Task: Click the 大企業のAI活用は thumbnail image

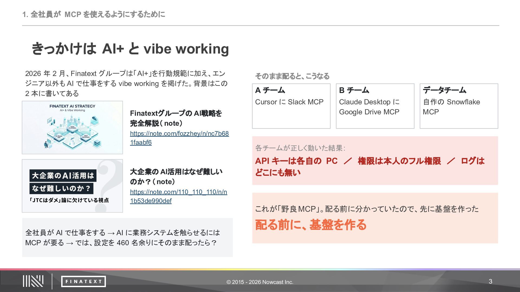Action: (x=72, y=186)
